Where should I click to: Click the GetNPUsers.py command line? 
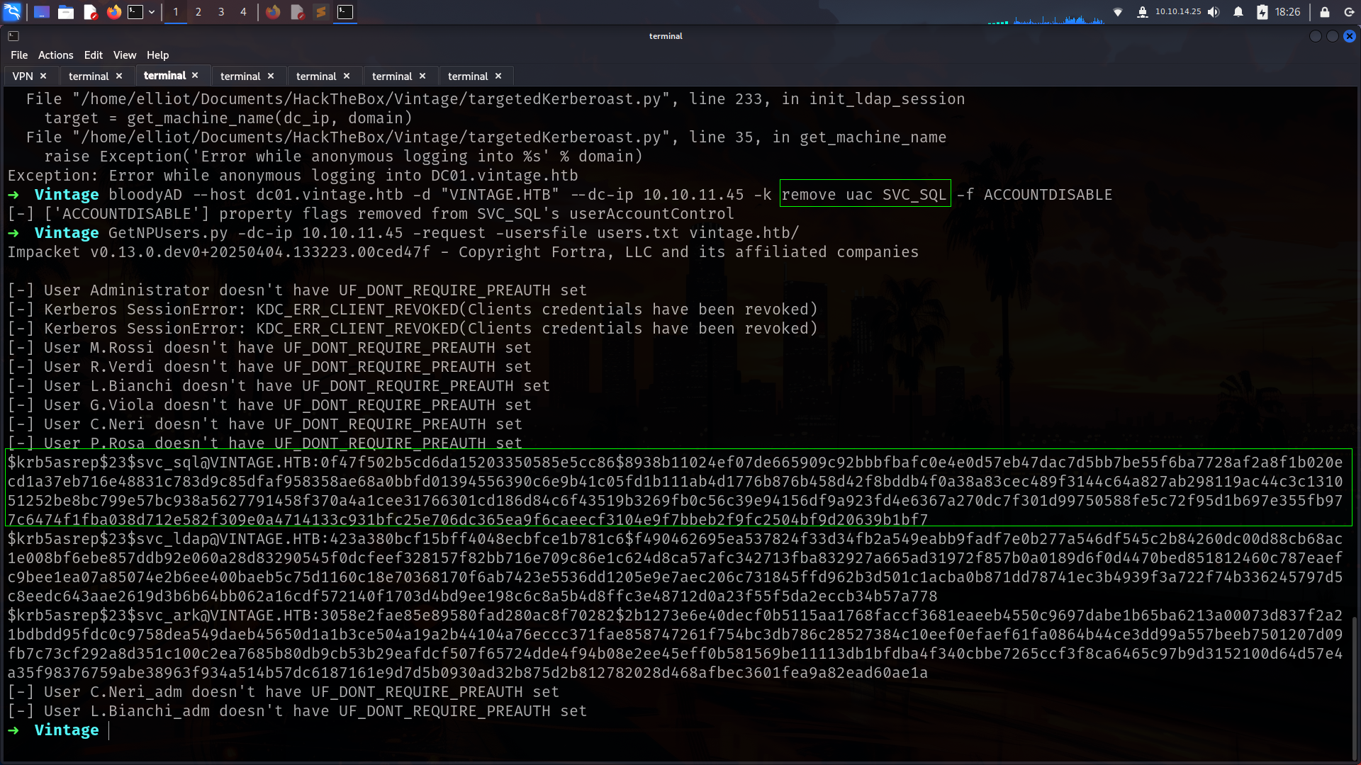(x=454, y=233)
